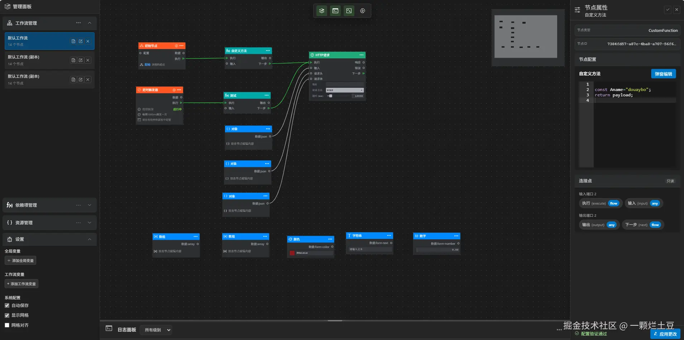Select the second 默认工作流 (副本) workflow item
The height and width of the screenshot is (340, 684).
(49, 80)
